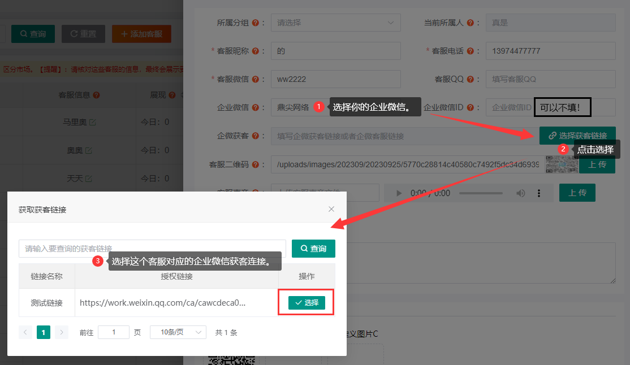Click the edit icon next to 马里奥
Image resolution: width=630 pixels, height=365 pixels.
click(x=92, y=122)
